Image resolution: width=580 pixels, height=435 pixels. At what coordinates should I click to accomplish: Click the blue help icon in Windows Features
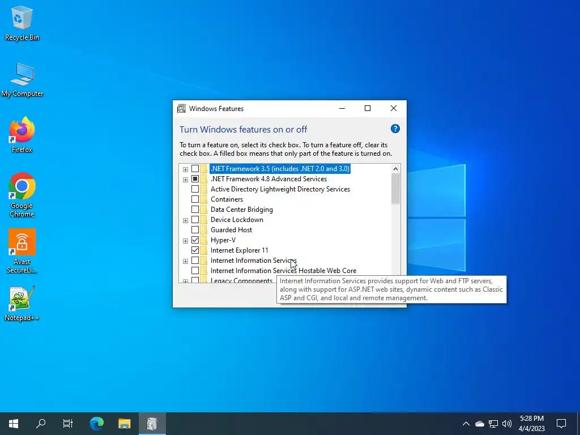pyautogui.click(x=395, y=129)
